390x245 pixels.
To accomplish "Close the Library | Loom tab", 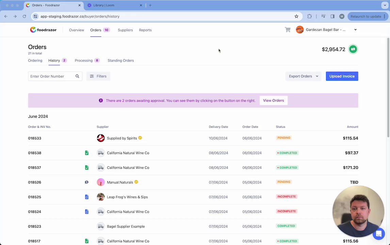I will pos(141,5).
